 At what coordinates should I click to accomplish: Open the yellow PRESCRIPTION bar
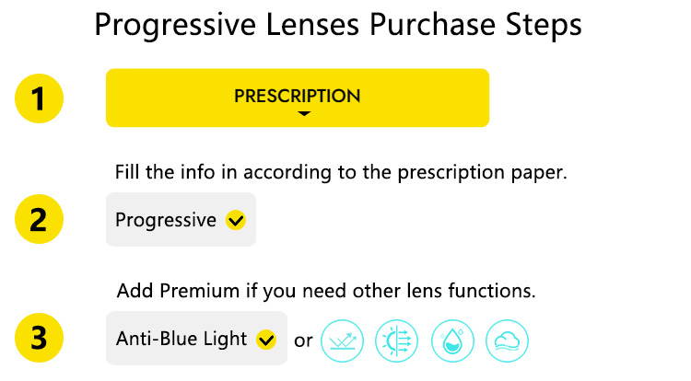pyautogui.click(x=298, y=98)
